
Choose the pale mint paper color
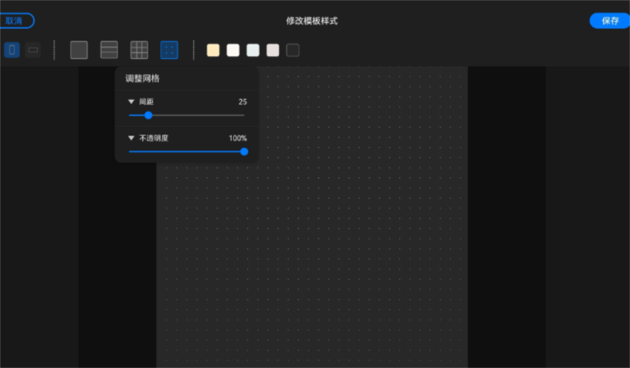pyautogui.click(x=253, y=50)
